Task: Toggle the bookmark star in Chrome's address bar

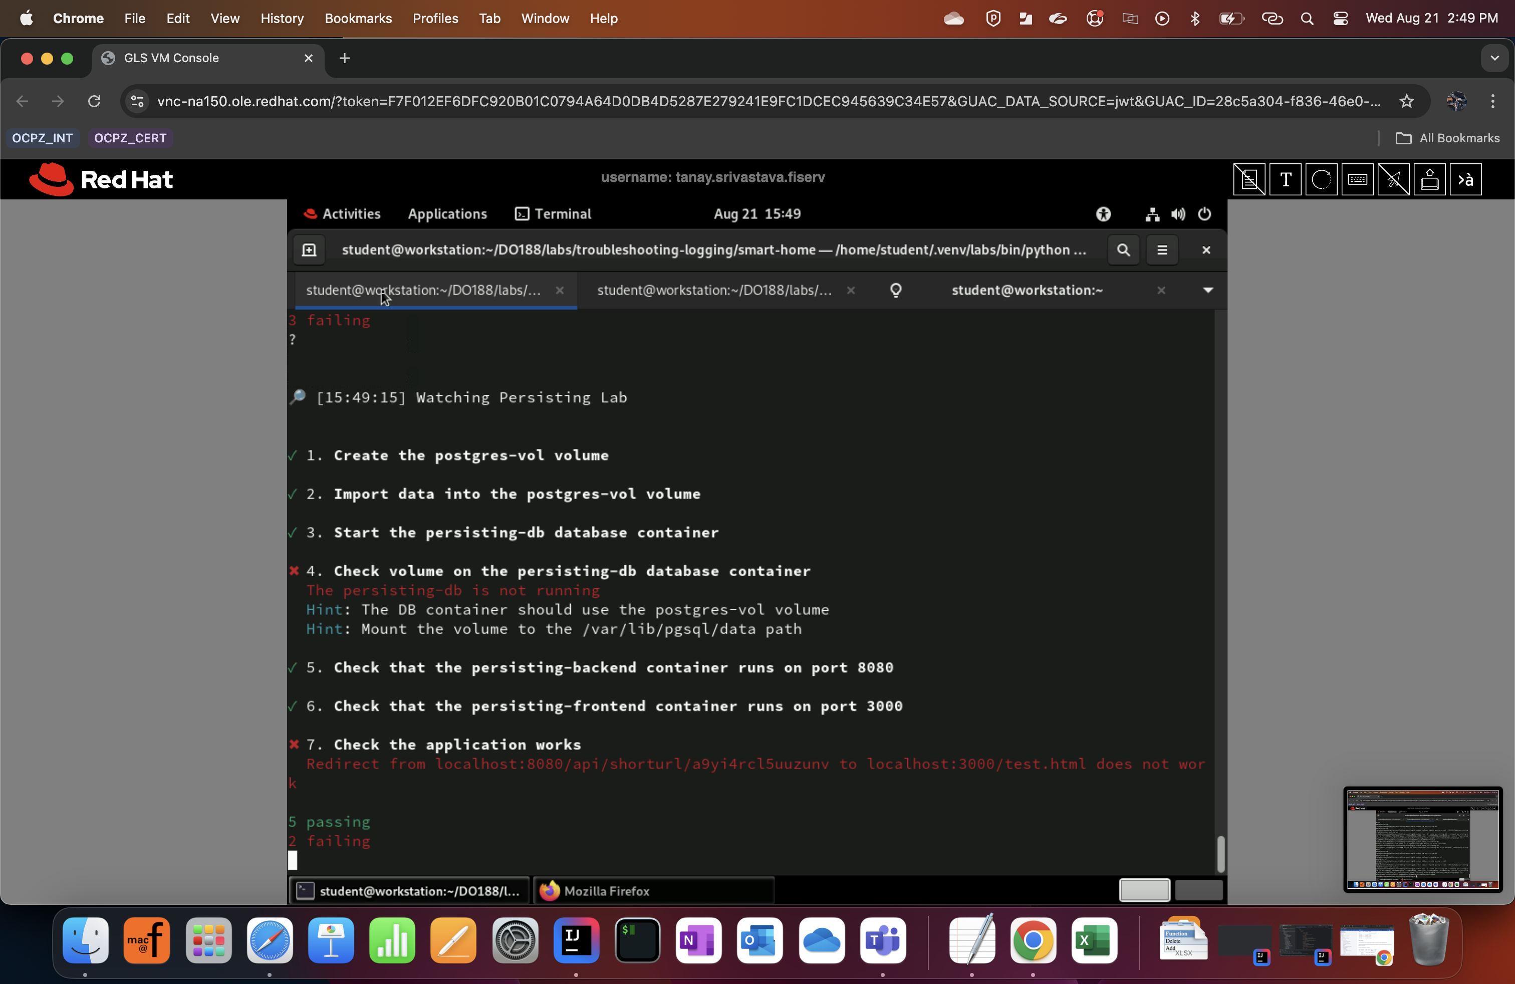Action: pyautogui.click(x=1406, y=101)
